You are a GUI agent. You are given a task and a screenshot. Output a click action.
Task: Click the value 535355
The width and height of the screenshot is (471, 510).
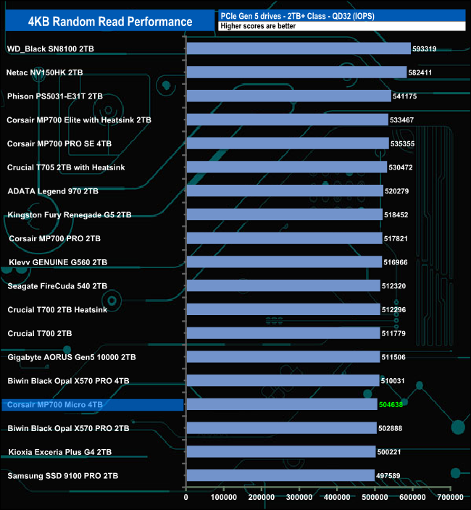pyautogui.click(x=402, y=143)
